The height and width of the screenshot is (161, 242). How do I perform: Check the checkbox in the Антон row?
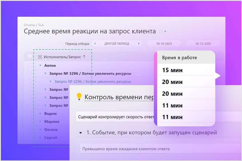(30, 66)
